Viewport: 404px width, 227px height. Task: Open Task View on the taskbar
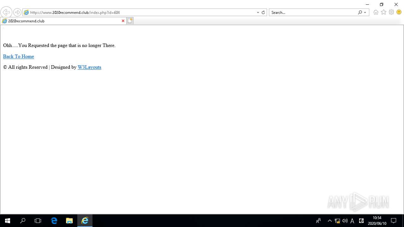(38, 221)
